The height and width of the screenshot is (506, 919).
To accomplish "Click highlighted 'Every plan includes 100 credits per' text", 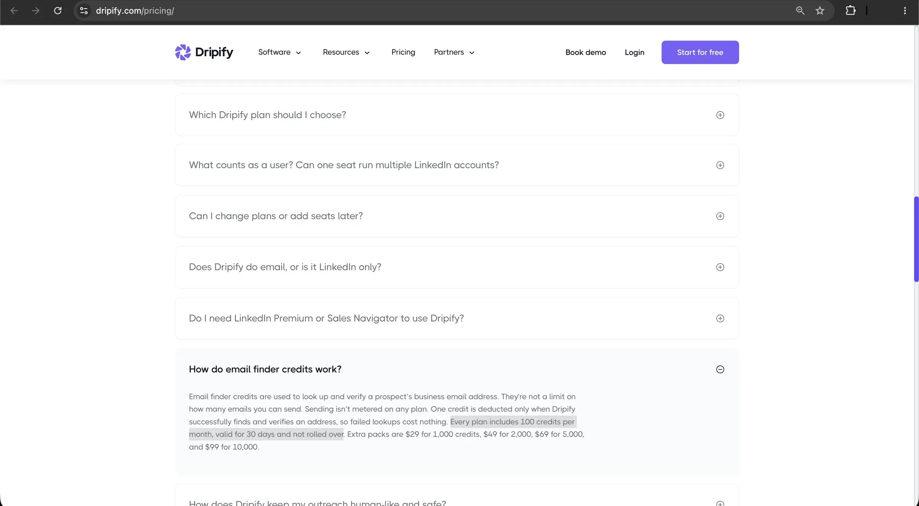I will (x=512, y=422).
